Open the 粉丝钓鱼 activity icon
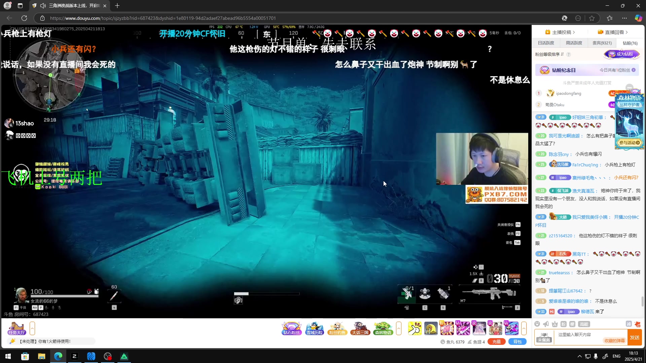 337,328
